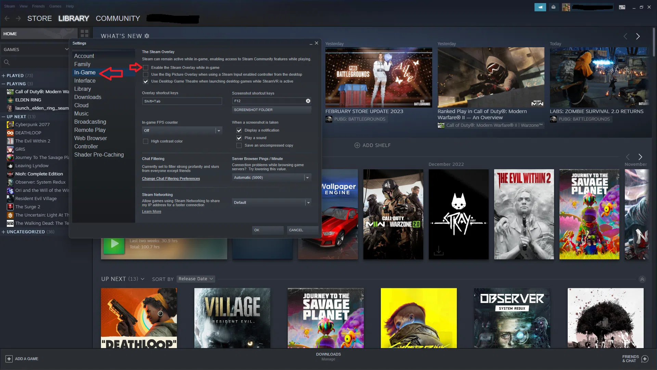Click the next arrow in What's New
Image resolution: width=657 pixels, height=370 pixels.
[x=638, y=36]
